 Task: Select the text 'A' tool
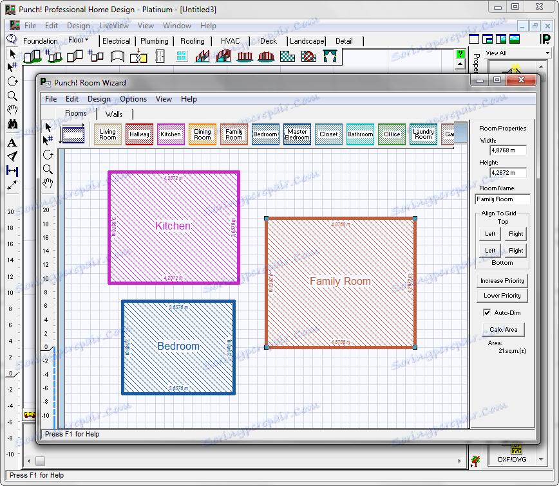[12, 143]
